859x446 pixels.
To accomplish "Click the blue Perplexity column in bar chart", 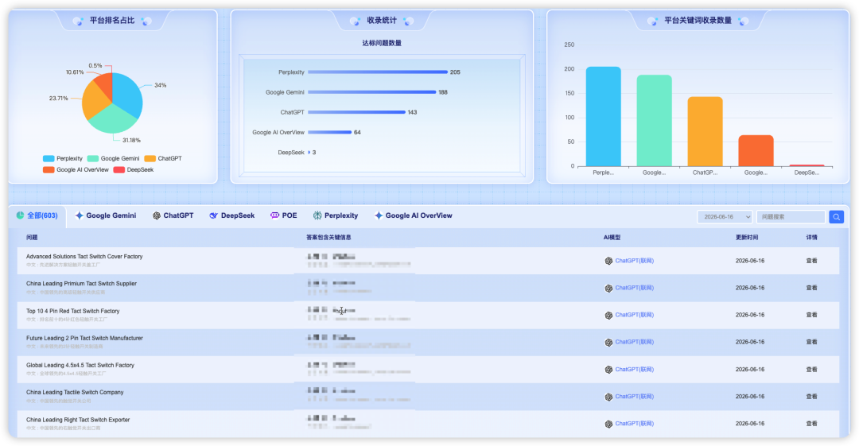I will pyautogui.click(x=603, y=117).
